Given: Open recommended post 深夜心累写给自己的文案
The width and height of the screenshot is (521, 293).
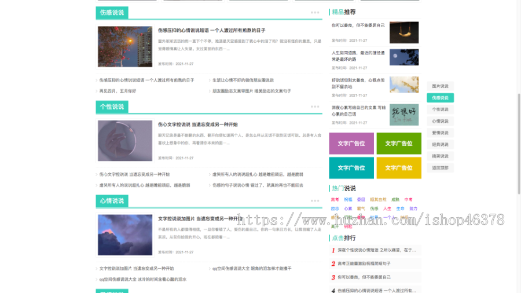Looking at the screenshot, I should coord(358,111).
